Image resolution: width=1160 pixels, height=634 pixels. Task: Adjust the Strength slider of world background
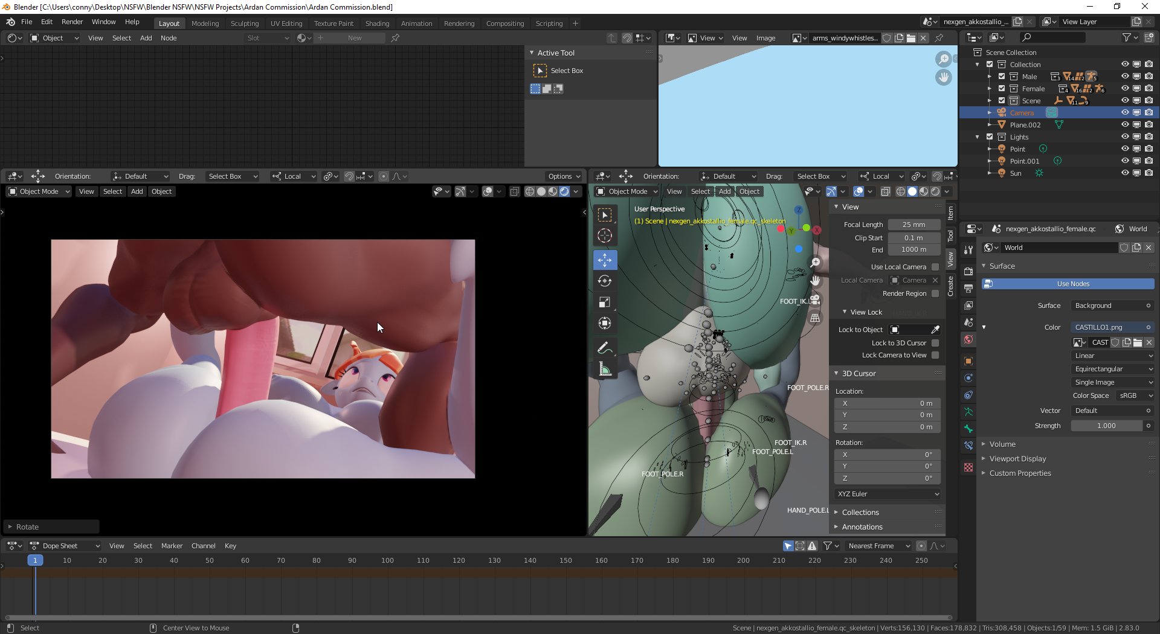click(1106, 426)
